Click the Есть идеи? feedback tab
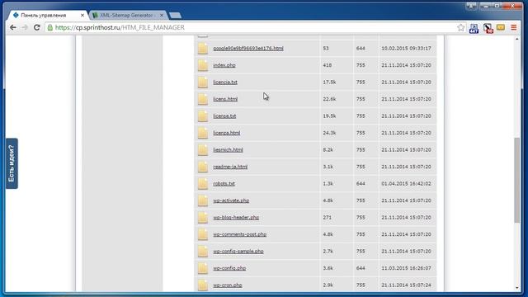This screenshot has width=528, height=297. [12, 163]
